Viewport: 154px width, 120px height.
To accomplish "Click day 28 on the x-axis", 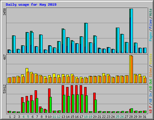I will (131, 117).
